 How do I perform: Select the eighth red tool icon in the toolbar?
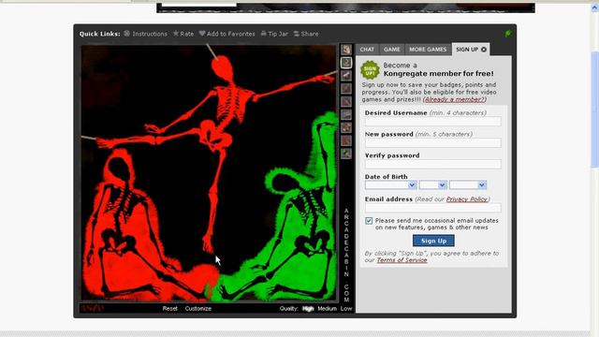click(346, 140)
